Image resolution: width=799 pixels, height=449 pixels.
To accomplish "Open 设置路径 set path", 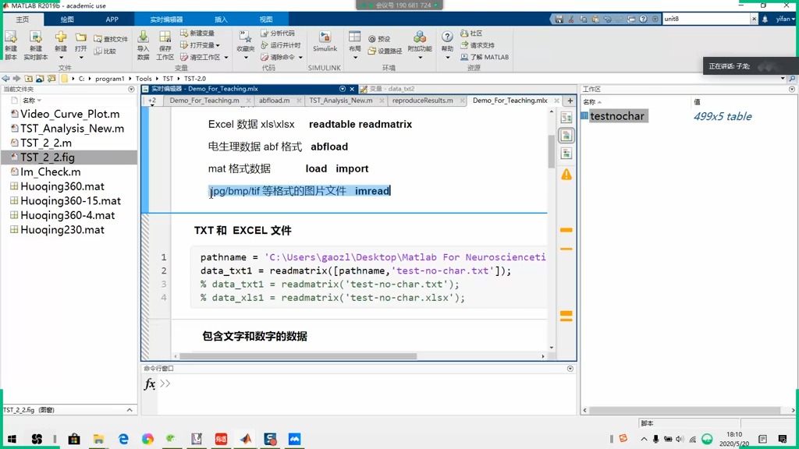I will tap(385, 51).
